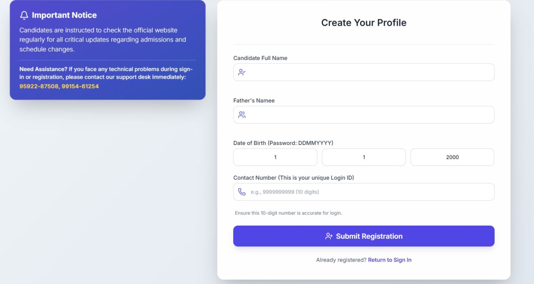The height and width of the screenshot is (284, 534).
Task: Select the day dropdown showing 1
Action: 275,157
